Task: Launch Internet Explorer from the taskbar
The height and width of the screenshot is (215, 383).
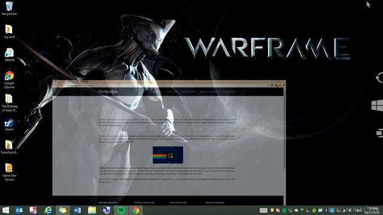Action: 48,210
